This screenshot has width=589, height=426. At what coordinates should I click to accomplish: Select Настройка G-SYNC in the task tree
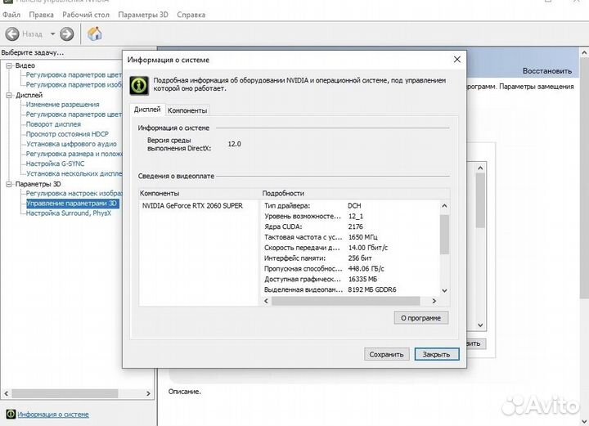point(55,164)
